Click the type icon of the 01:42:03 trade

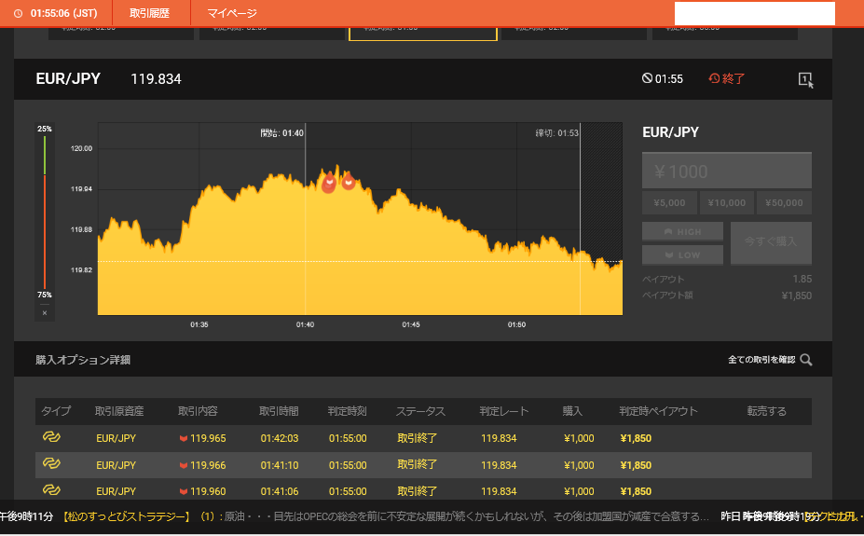coord(51,437)
